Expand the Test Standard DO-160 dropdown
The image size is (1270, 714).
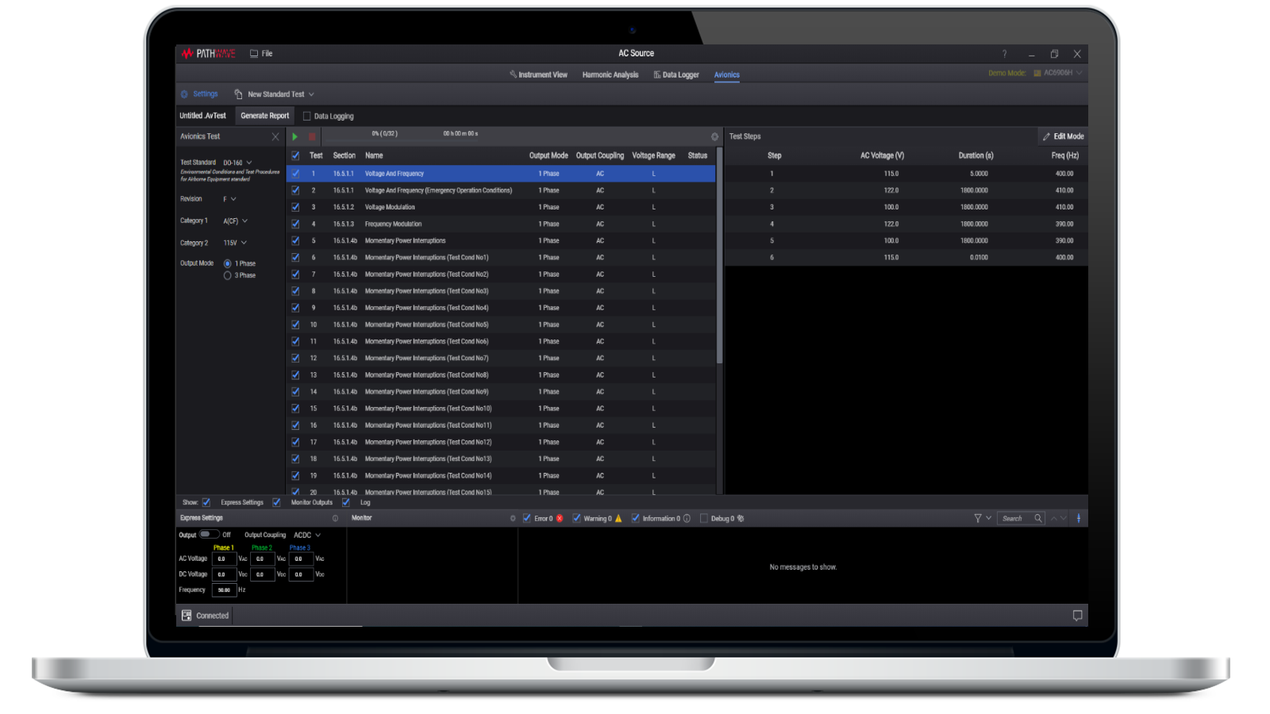click(x=237, y=163)
